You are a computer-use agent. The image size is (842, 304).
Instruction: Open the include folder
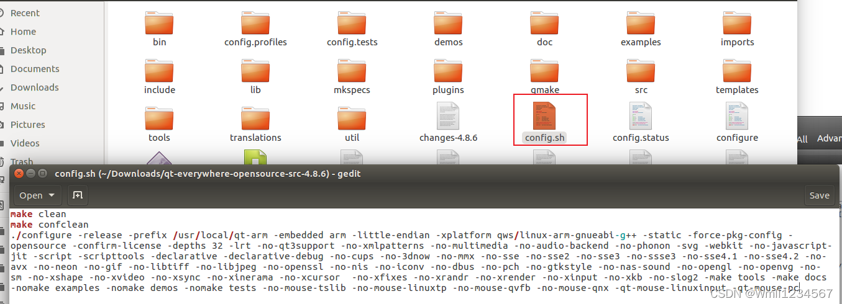click(x=159, y=76)
